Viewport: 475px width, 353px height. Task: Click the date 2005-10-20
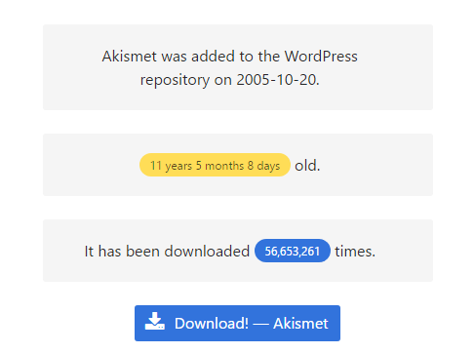[278, 80]
